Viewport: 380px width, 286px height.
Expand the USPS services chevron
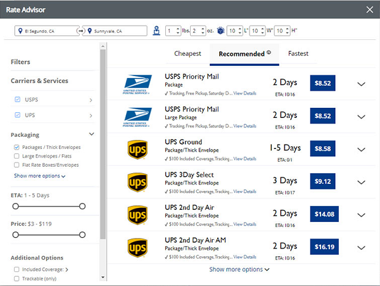click(91, 100)
